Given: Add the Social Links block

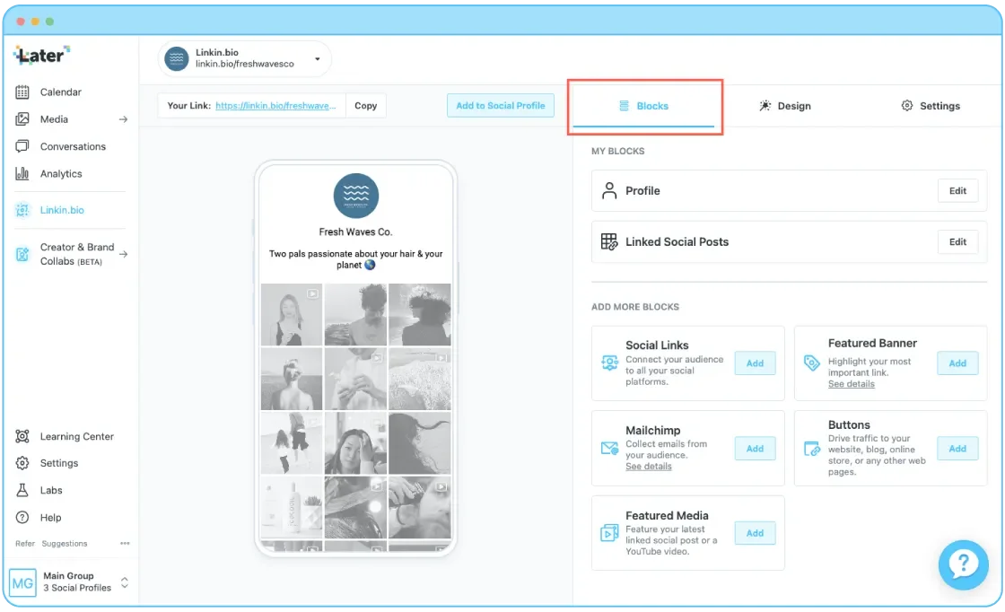Looking at the screenshot, I should 755,363.
